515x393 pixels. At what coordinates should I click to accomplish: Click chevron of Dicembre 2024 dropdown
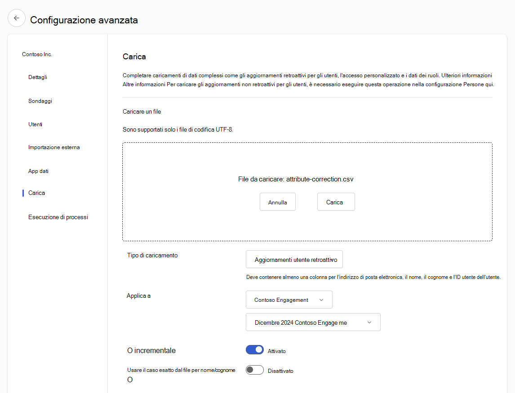coord(369,322)
